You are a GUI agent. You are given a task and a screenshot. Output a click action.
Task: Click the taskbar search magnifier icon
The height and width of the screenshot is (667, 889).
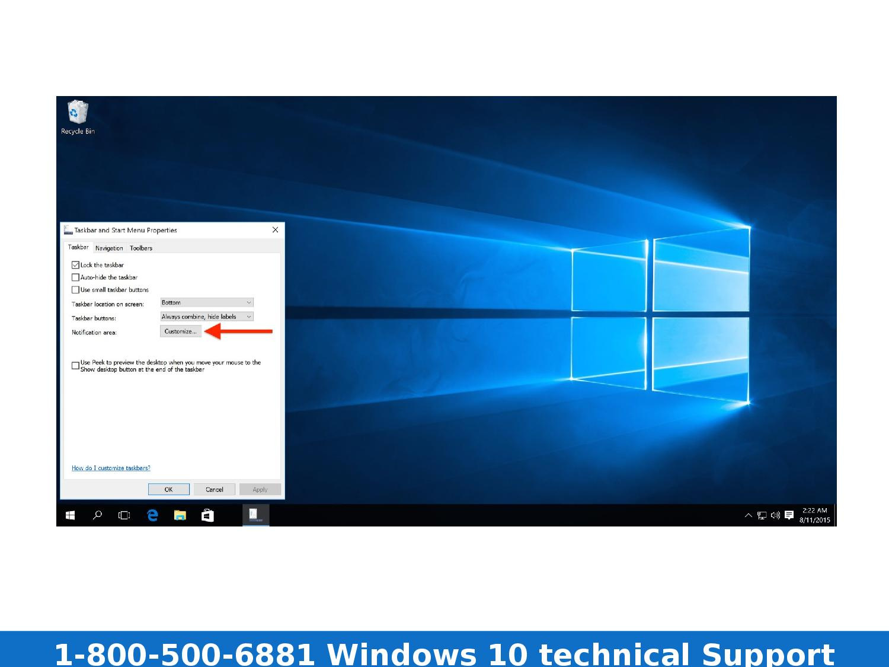pyautogui.click(x=98, y=515)
